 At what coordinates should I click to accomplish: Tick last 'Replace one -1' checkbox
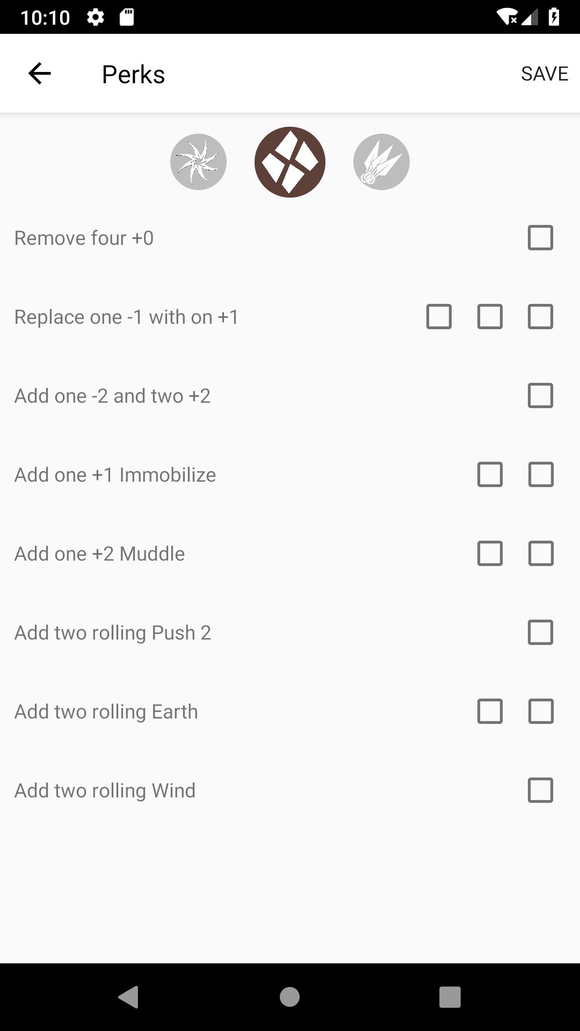pyautogui.click(x=540, y=317)
